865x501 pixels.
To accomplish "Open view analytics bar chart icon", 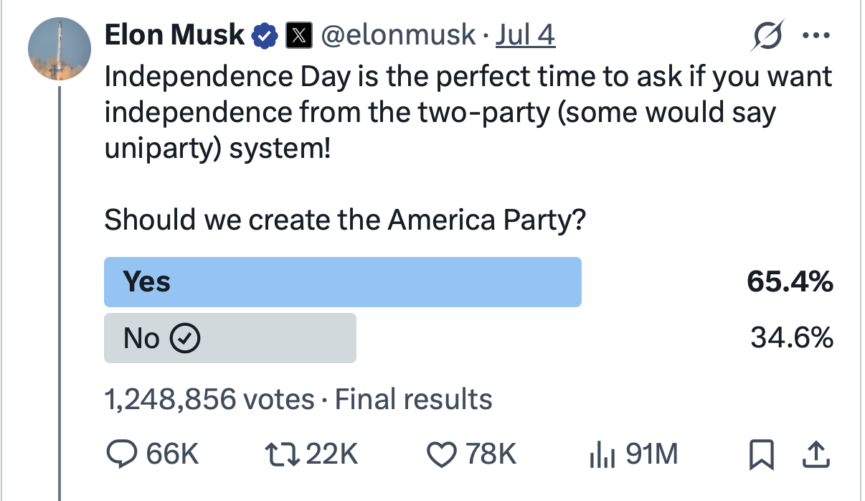I will 601,454.
